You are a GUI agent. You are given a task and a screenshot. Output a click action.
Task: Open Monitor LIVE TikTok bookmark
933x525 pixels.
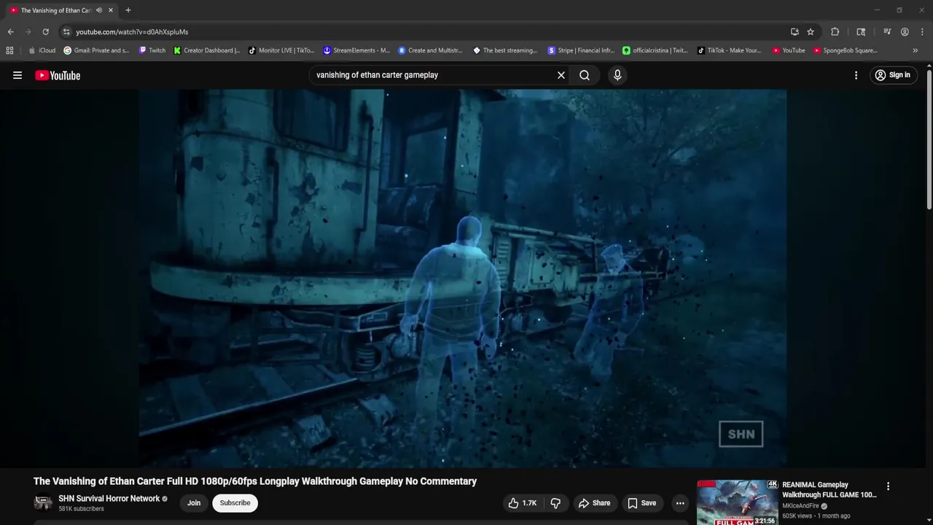(281, 50)
